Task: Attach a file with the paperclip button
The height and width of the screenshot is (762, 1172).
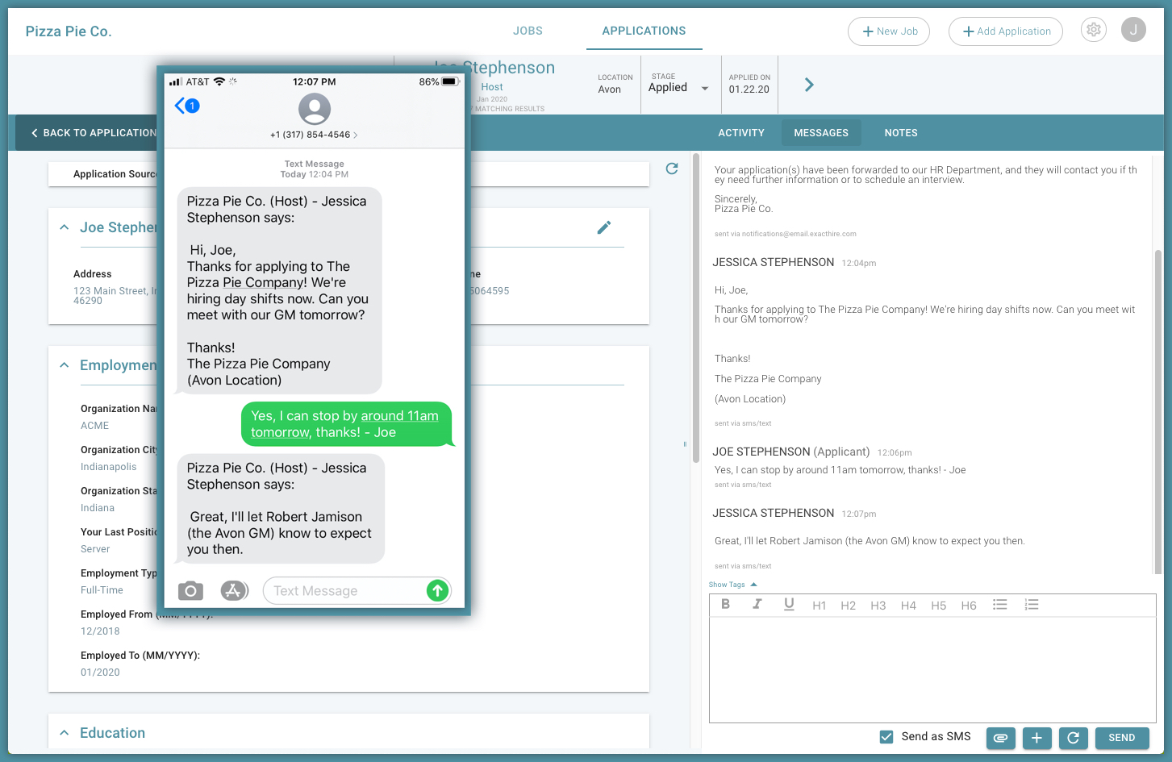Action: point(1001,738)
